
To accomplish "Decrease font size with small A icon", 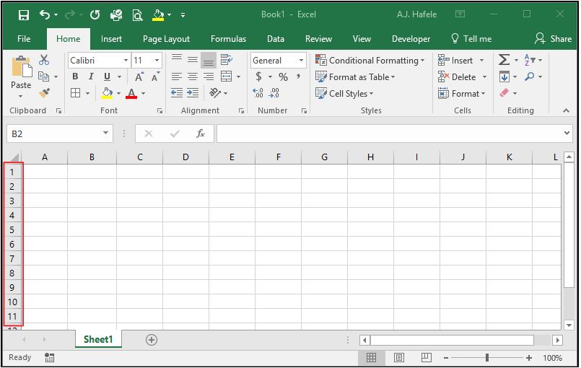I will click(x=156, y=76).
